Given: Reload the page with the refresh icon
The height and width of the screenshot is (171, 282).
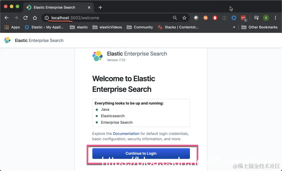Looking at the screenshot, I should (25, 18).
